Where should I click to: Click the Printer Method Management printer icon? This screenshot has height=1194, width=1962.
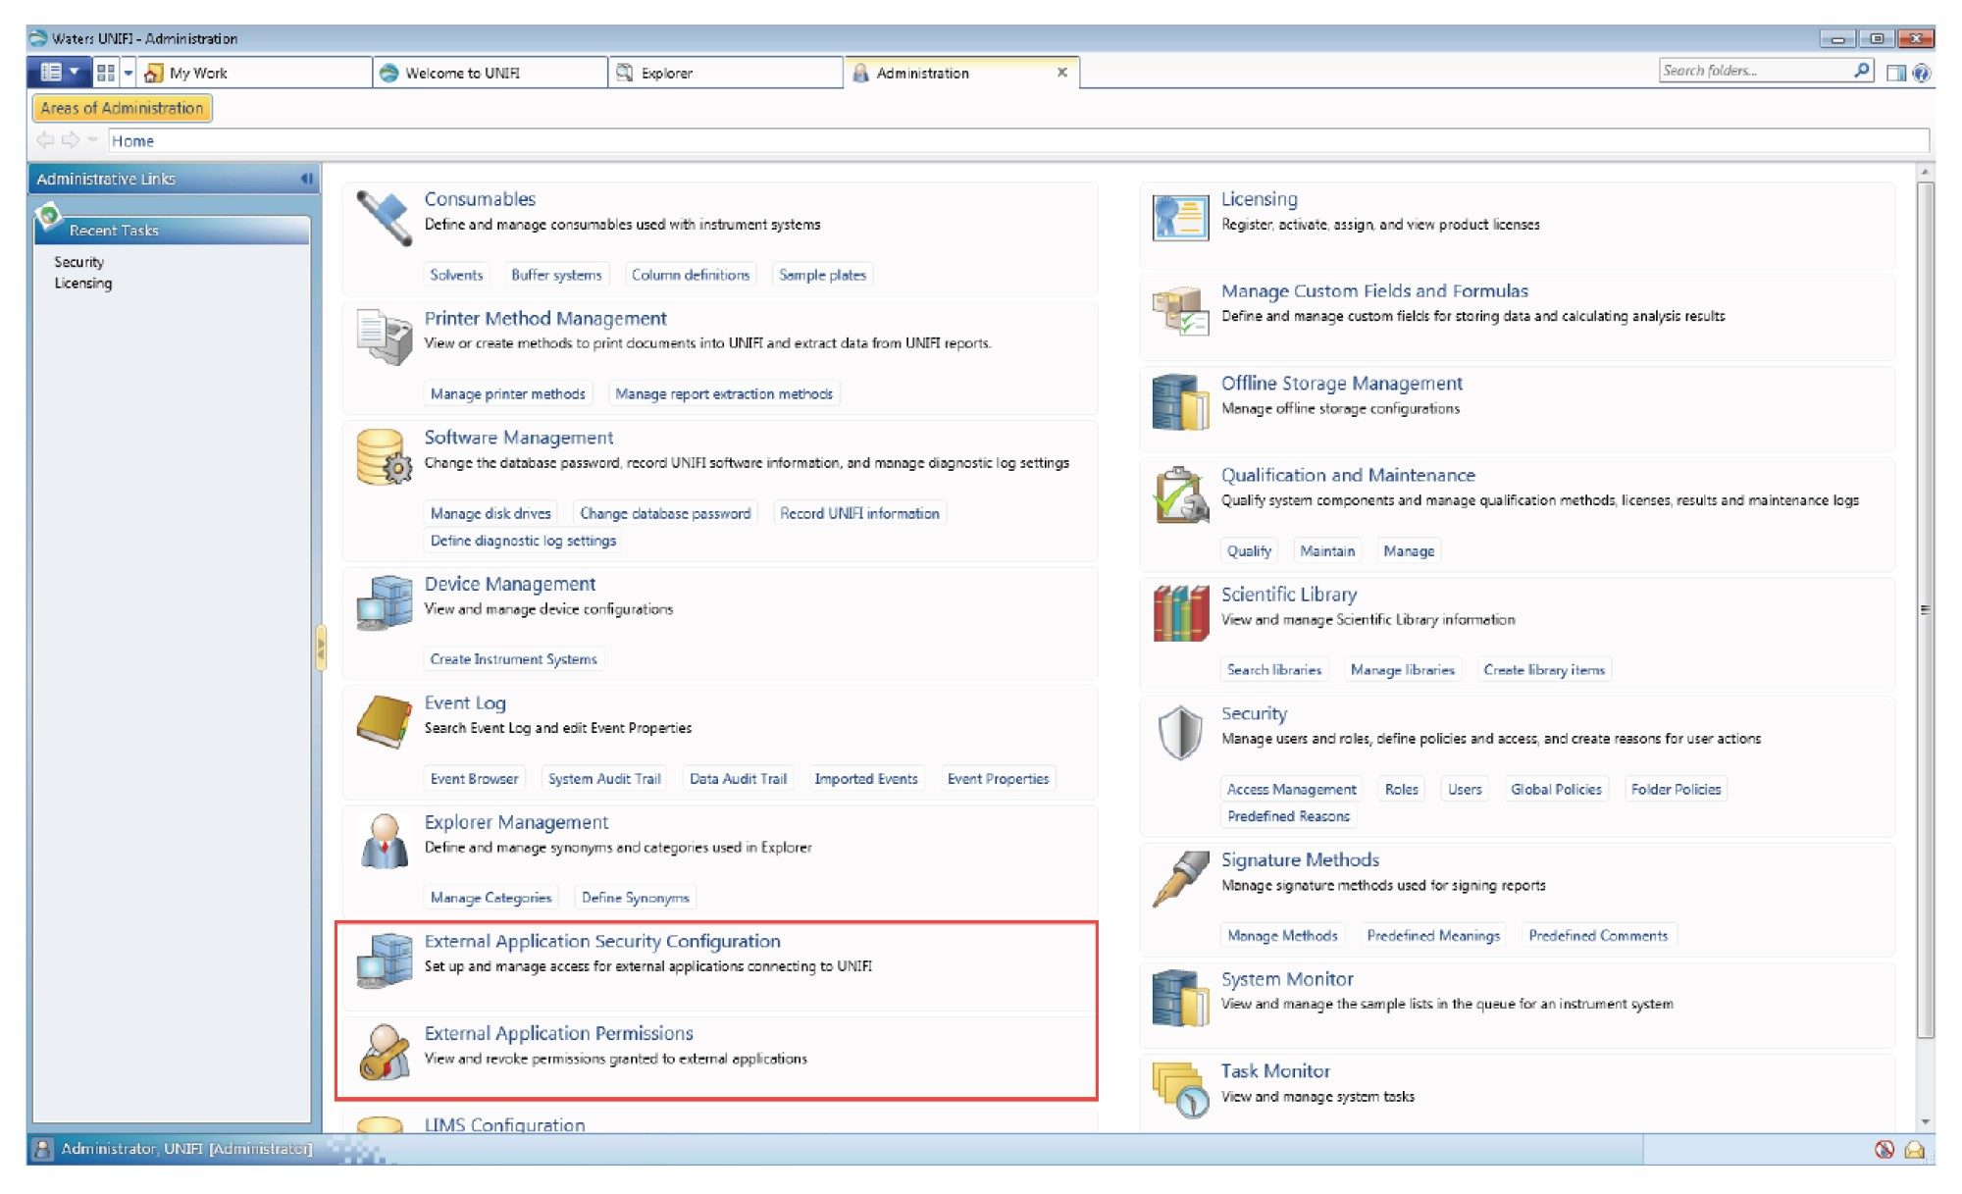pos(384,337)
